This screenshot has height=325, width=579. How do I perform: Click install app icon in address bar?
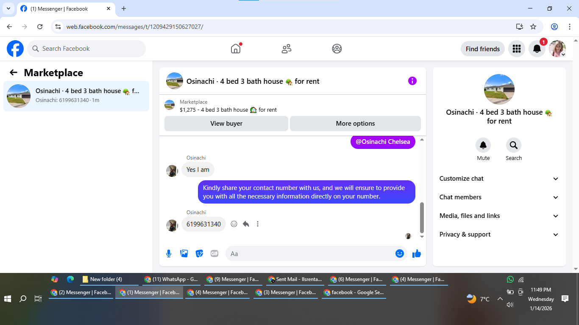pyautogui.click(x=520, y=27)
